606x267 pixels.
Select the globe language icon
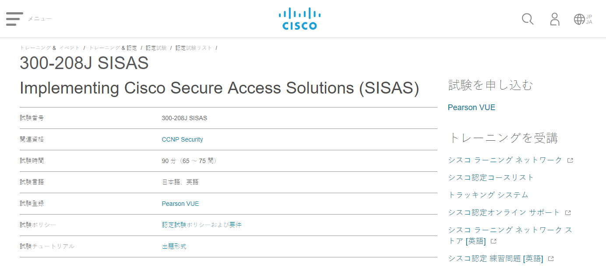tap(579, 19)
